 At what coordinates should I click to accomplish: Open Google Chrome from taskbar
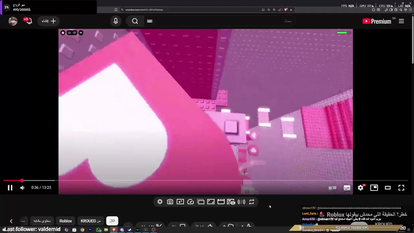[82, 230]
